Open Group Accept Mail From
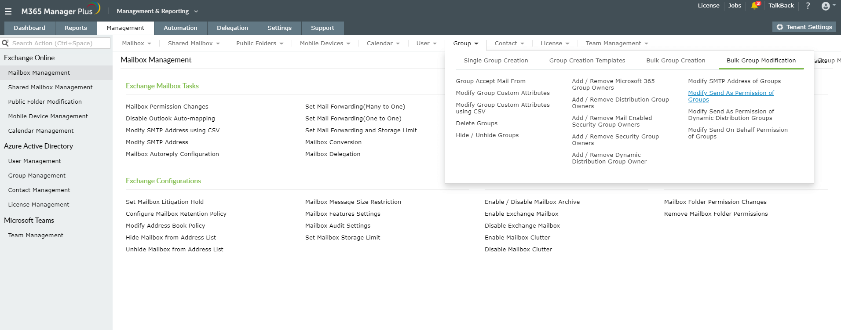Viewport: 841px width, 330px height. (x=490, y=81)
